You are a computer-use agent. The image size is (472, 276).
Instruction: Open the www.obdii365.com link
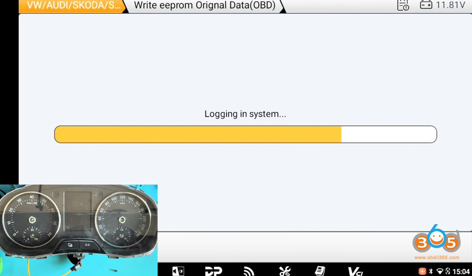[437, 258]
